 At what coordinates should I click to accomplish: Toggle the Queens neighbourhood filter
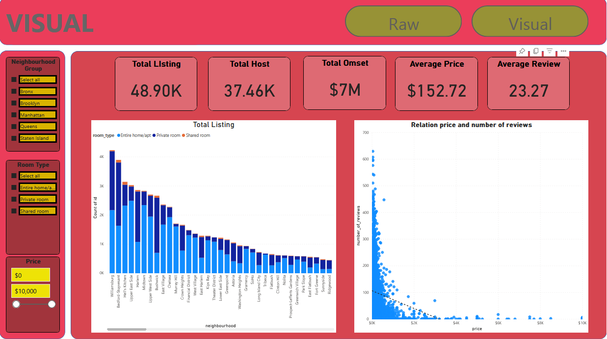14,127
